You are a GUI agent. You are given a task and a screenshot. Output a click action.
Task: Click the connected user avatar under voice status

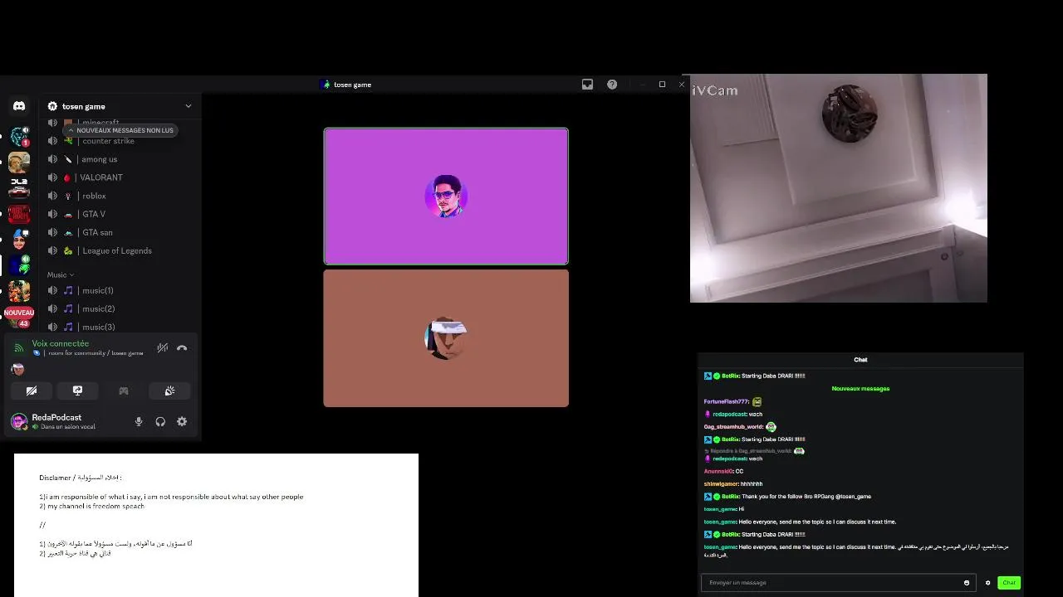click(17, 369)
